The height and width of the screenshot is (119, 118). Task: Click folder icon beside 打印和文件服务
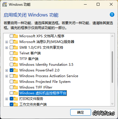[16, 99]
